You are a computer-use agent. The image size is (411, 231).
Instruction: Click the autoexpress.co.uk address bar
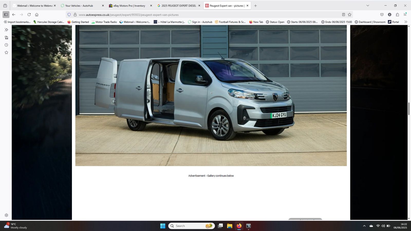(x=206, y=15)
